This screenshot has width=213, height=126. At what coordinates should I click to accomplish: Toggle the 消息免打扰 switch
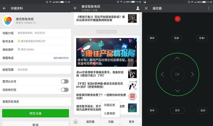click(x=65, y=90)
